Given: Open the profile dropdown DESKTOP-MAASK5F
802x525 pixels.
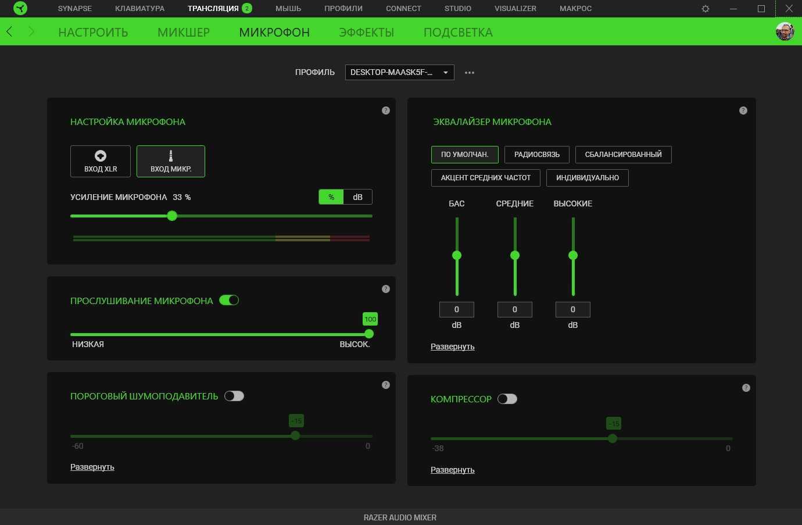Looking at the screenshot, I should [x=399, y=72].
